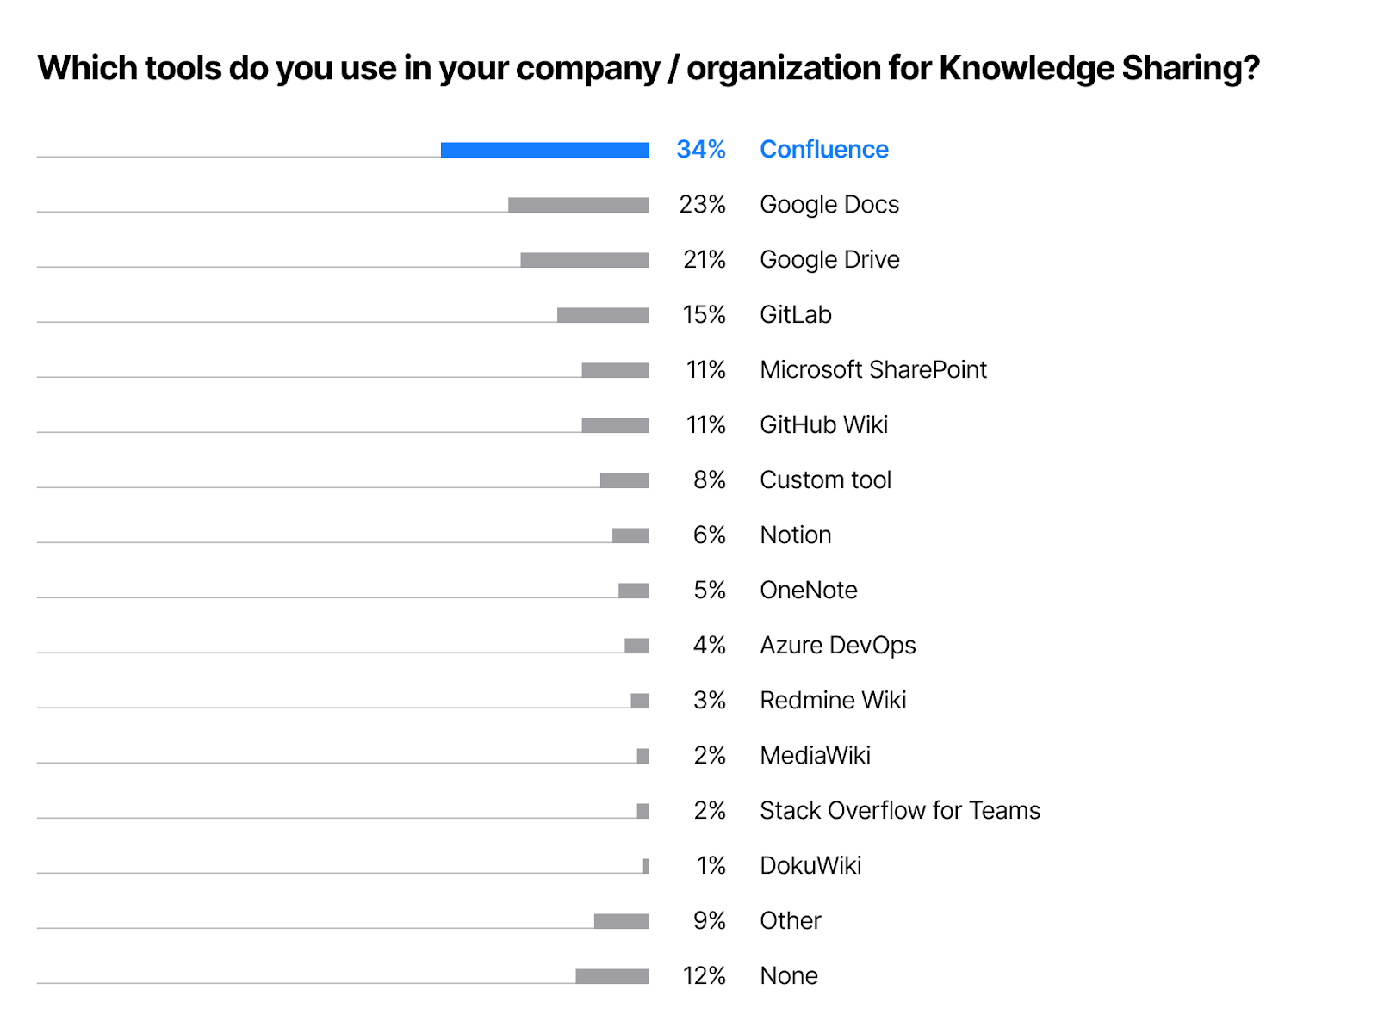Select the Other category bar
The height and width of the screenshot is (1027, 1378).
coord(622,921)
